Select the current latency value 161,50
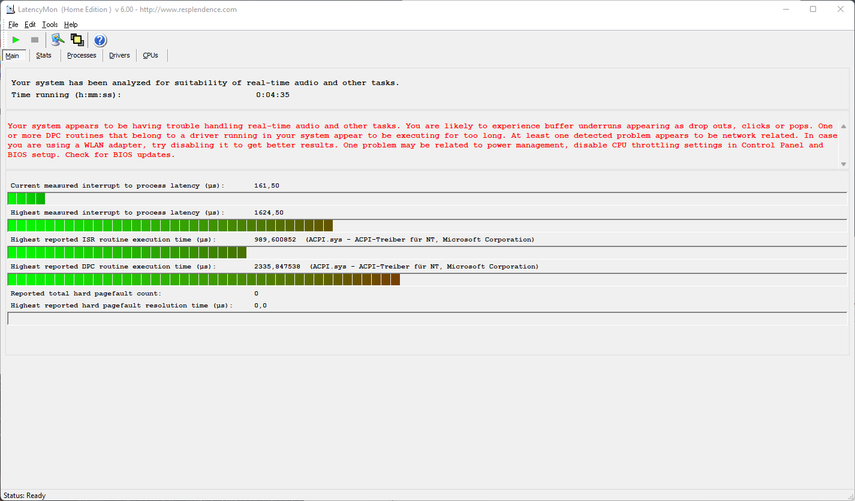This screenshot has height=501, width=855. click(x=267, y=186)
